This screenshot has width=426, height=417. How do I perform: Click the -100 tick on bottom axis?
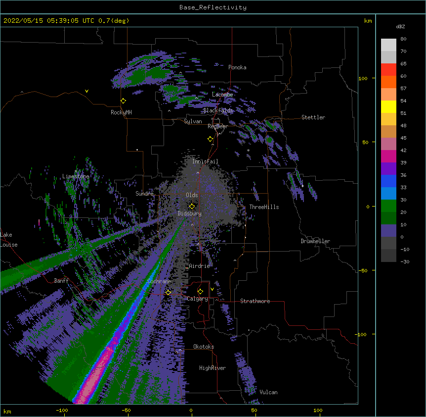pyautogui.click(x=62, y=410)
